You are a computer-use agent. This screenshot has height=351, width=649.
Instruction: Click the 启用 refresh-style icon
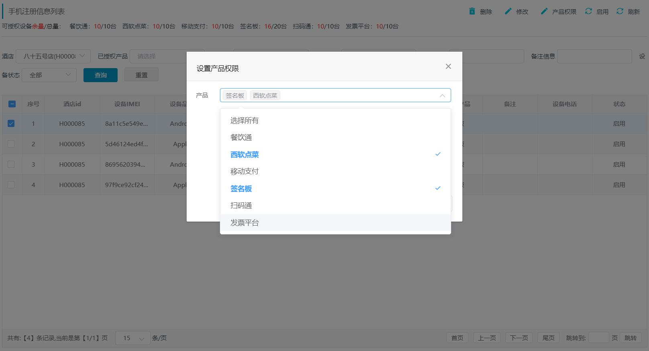(x=588, y=11)
